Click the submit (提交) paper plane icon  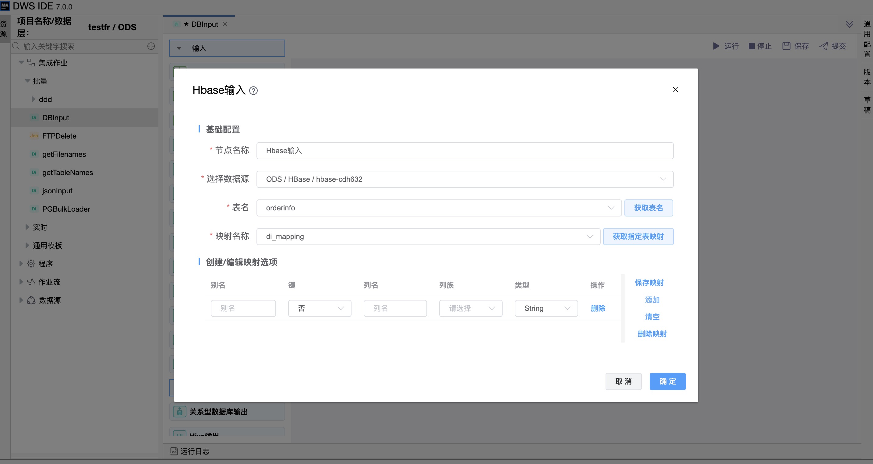click(x=824, y=46)
